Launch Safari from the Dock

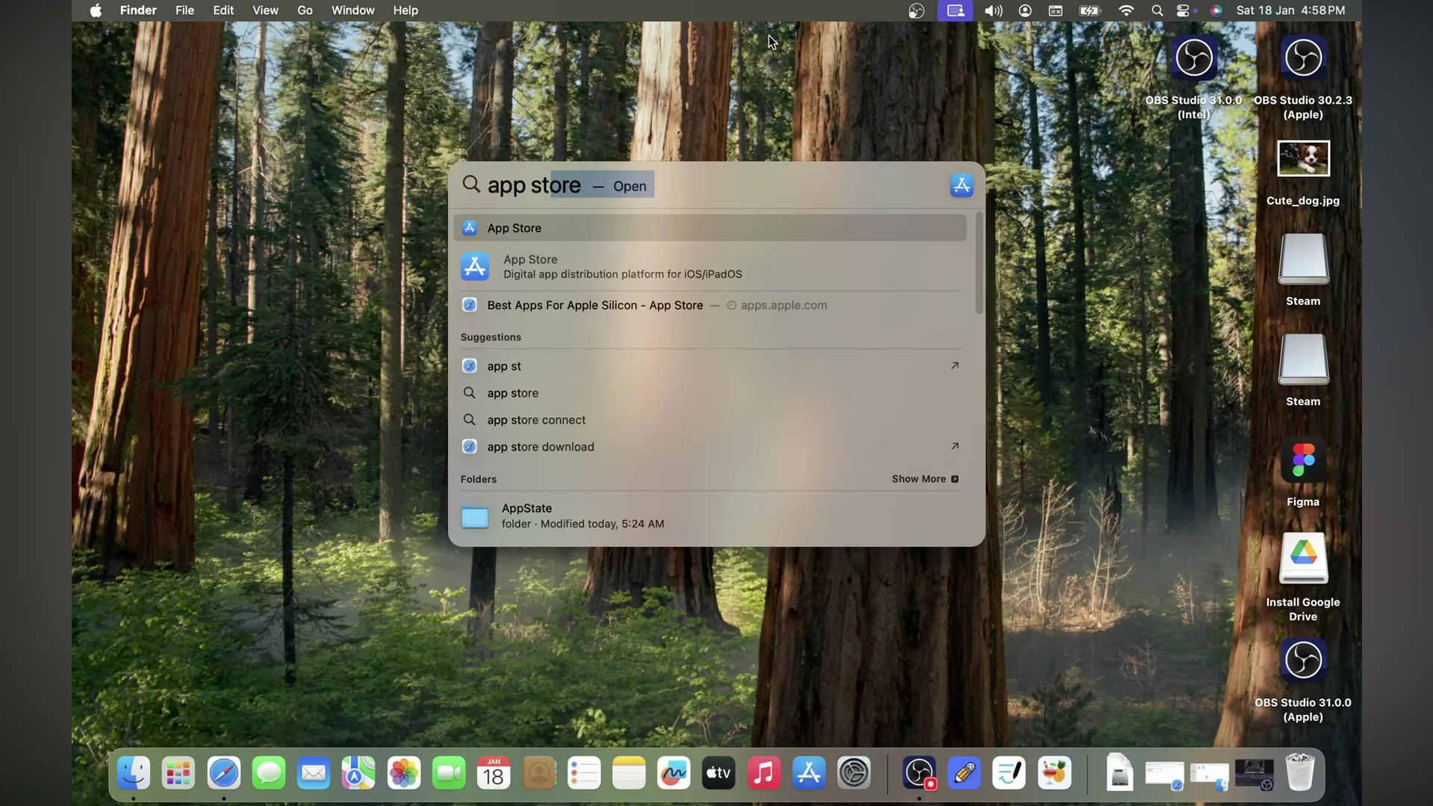(x=224, y=773)
